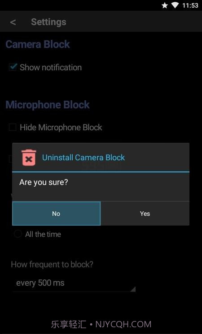Open the every 500 ms dropdown

74,283
